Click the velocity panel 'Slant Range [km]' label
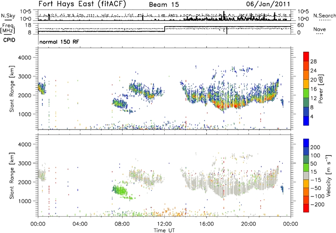 (12, 175)
